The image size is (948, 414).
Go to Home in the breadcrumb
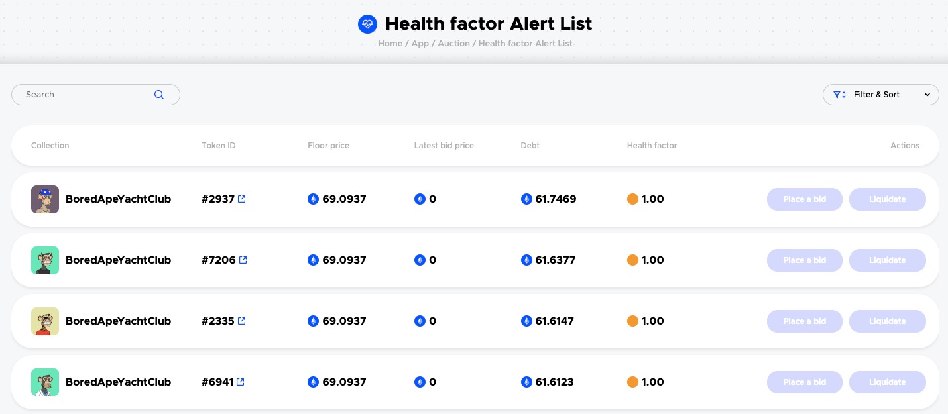(390, 43)
